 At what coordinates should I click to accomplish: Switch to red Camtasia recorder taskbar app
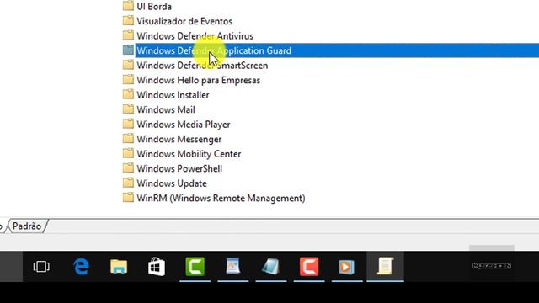[309, 266]
